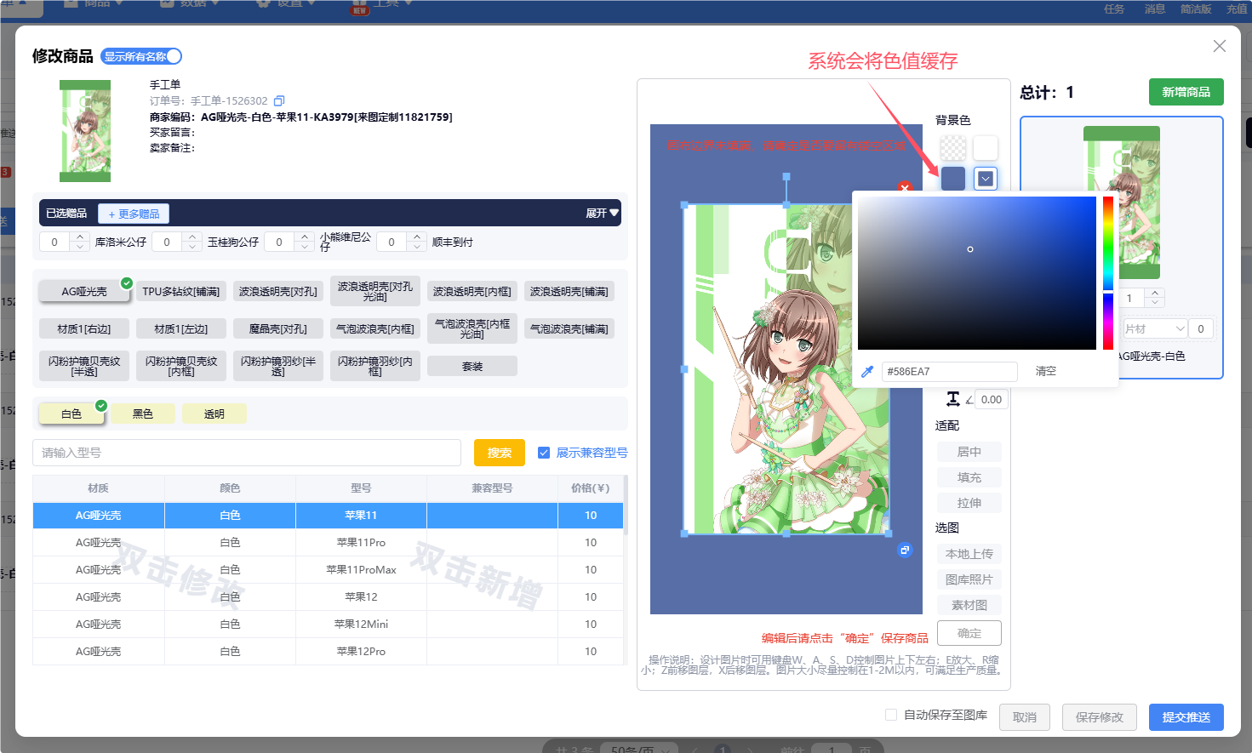Choose the AG哑光壳 material
Image resolution: width=1252 pixels, height=753 pixels.
[84, 292]
